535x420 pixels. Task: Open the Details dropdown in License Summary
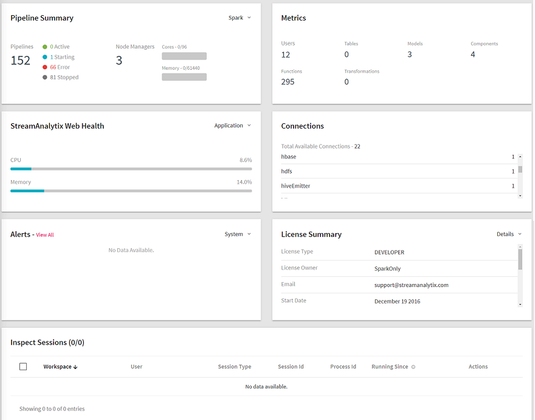(509, 234)
